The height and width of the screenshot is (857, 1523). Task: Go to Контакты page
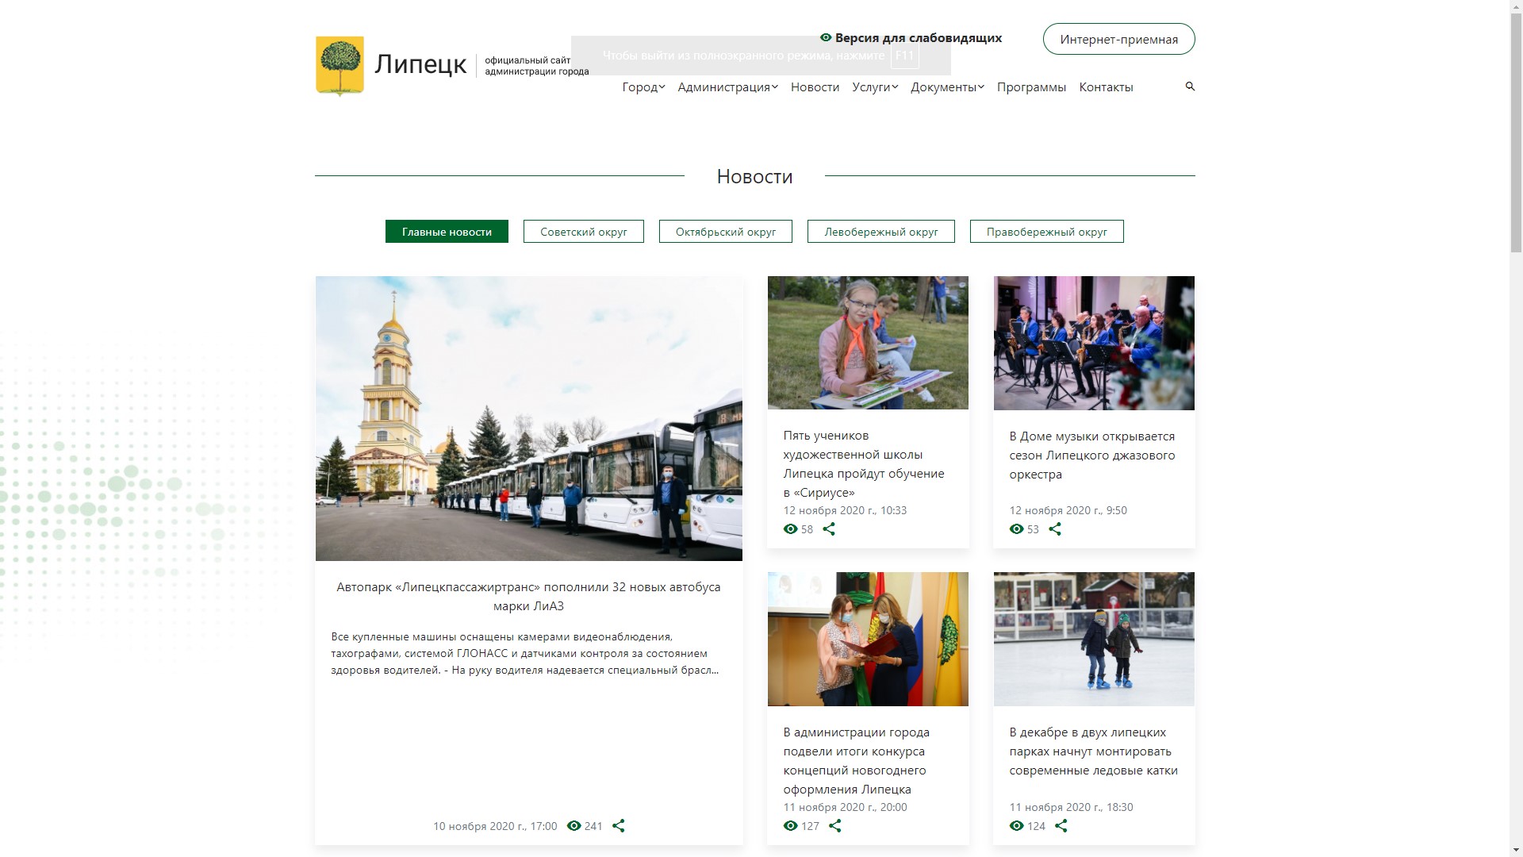(x=1106, y=87)
